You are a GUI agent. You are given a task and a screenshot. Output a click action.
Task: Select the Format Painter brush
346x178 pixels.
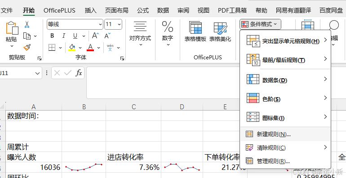tap(27, 47)
